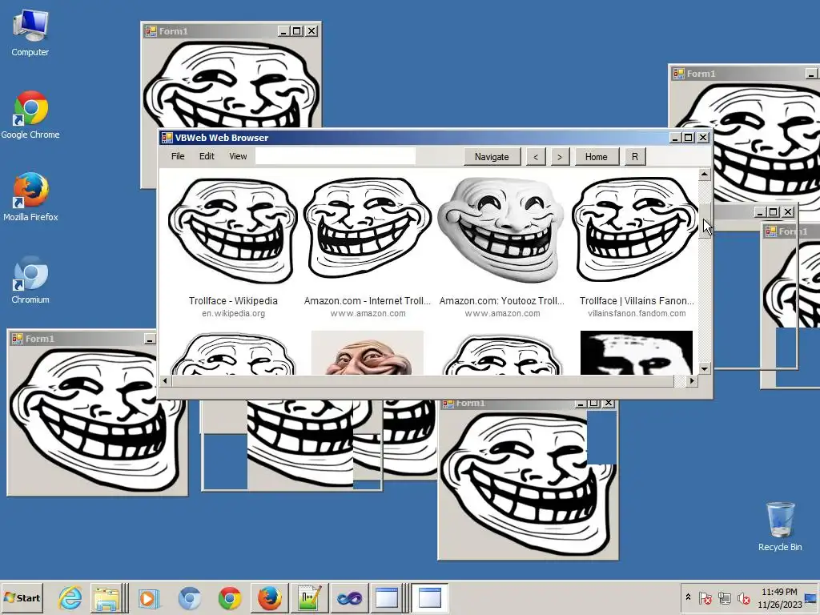Screen dimensions: 820x615
Task: Click the Form1 icon in bottom-left Form1 window
Action: pyautogui.click(x=18, y=339)
